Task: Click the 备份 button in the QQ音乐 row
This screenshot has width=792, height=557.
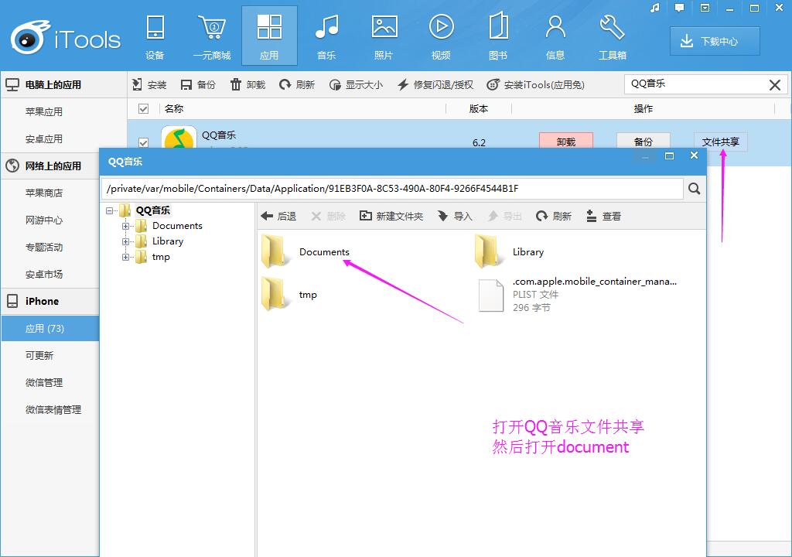Action: pyautogui.click(x=643, y=142)
